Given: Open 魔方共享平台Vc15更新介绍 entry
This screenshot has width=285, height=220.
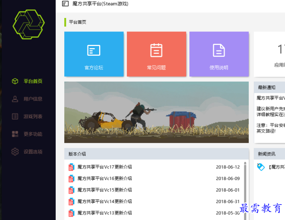Looking at the screenshot, I should click(x=104, y=190).
